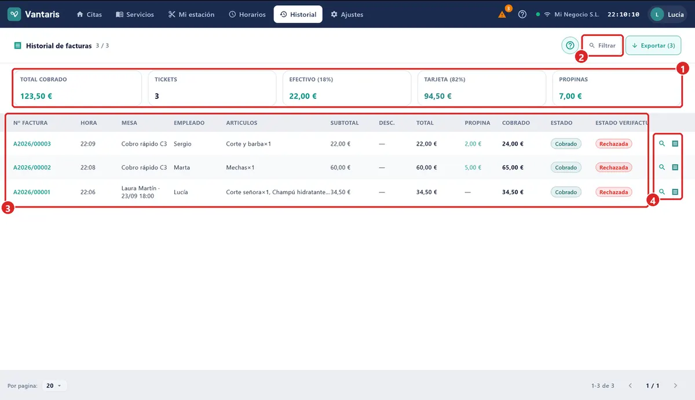Click the help question mark in top bar
The width and height of the screenshot is (695, 400).
pyautogui.click(x=522, y=14)
